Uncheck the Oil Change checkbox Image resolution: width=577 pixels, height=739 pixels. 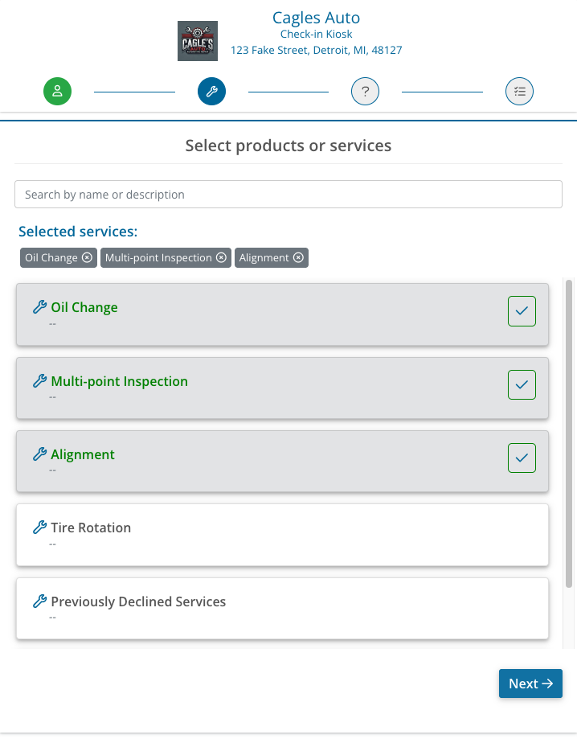click(522, 311)
